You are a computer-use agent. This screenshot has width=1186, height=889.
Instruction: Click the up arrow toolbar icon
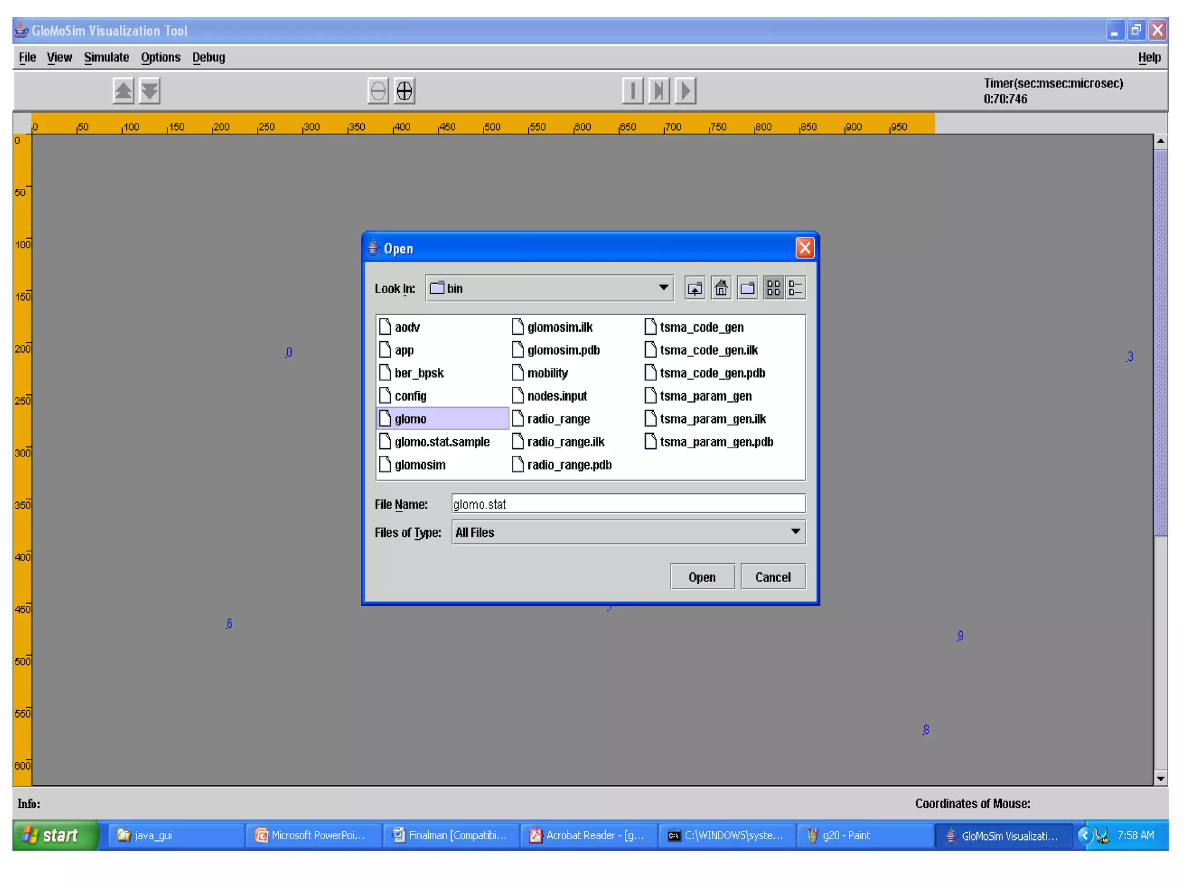(x=123, y=91)
